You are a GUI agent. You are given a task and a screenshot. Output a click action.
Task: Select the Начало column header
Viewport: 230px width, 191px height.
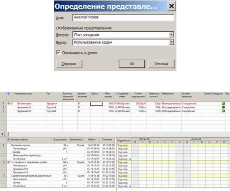[x=92, y=140]
